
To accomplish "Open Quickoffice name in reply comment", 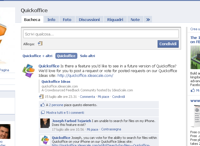I will pos(61,138).
